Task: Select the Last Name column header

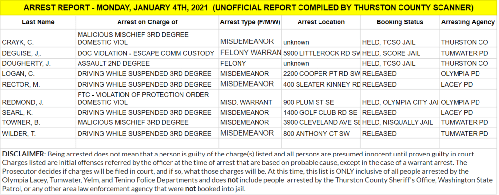Action: tap(38, 22)
